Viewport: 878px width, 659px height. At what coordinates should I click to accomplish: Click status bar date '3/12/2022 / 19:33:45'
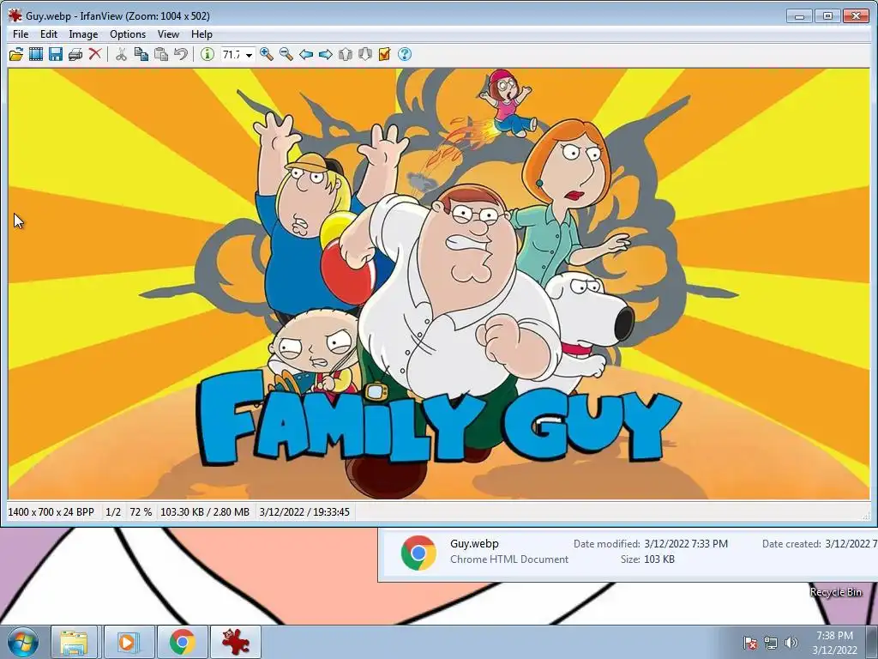pos(304,512)
